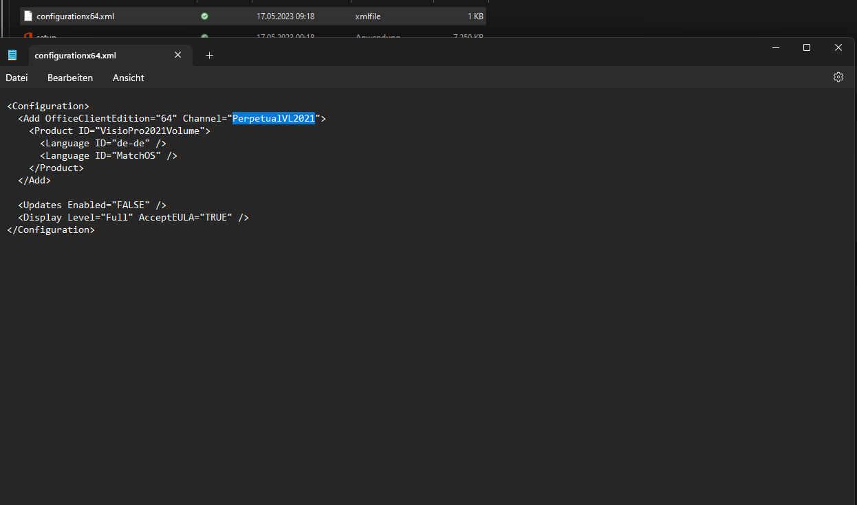The image size is (857, 505).
Task: Click the highlighted PerpetualVL2021 text
Action: [x=273, y=118]
